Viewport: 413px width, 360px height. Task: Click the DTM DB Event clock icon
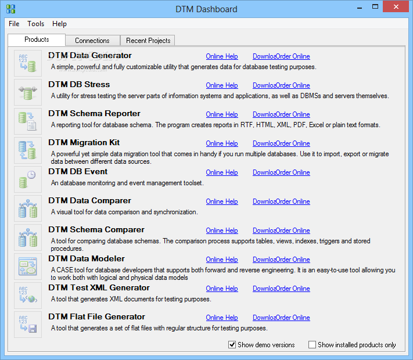click(28, 179)
